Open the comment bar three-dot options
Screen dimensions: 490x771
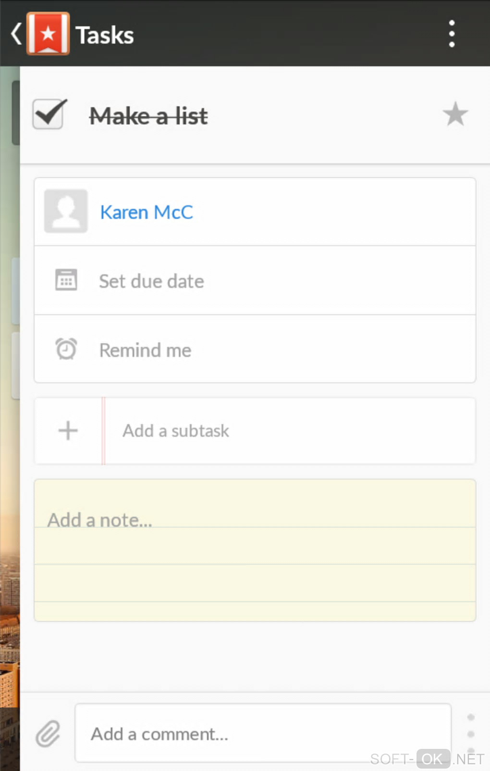(x=471, y=734)
